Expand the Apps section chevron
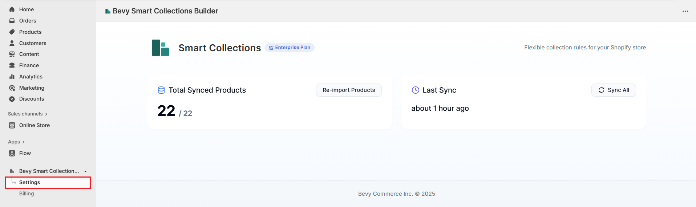 (x=23, y=142)
